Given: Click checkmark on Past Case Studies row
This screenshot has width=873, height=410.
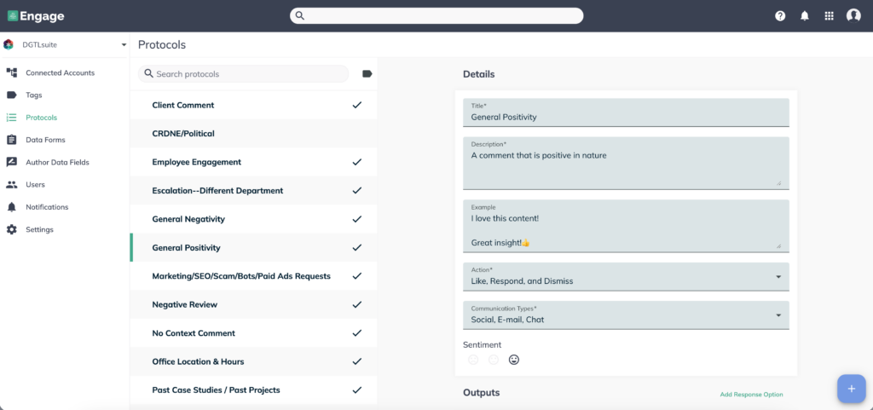Looking at the screenshot, I should pos(357,390).
